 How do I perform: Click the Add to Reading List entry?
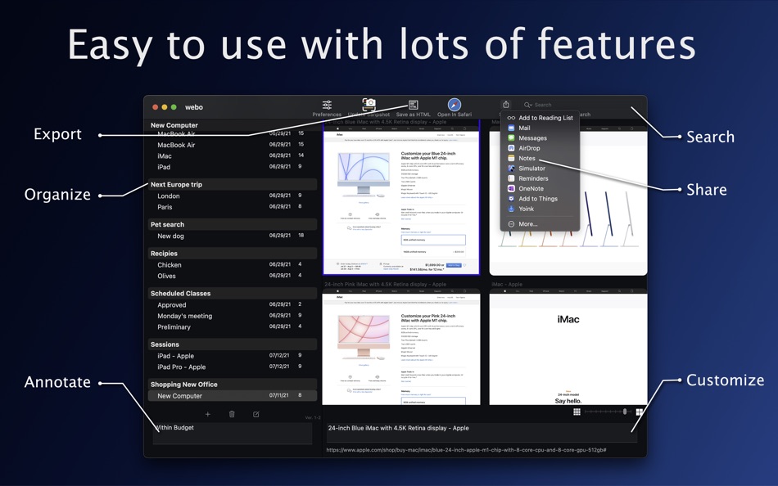coord(547,117)
